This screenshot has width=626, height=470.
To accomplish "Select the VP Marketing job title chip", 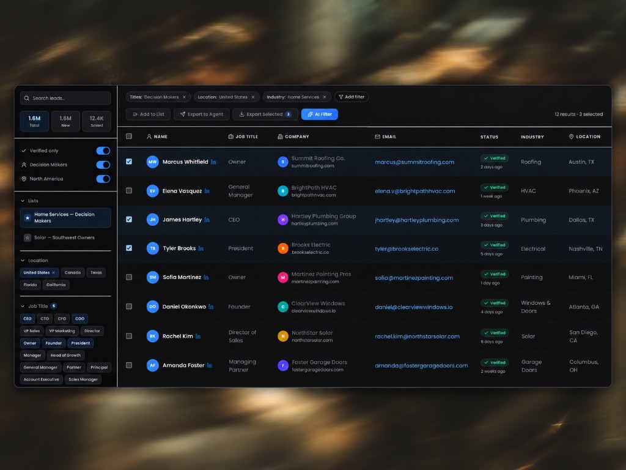I will click(62, 331).
